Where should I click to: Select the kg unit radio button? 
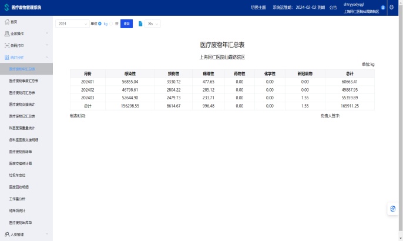[x=100, y=24]
